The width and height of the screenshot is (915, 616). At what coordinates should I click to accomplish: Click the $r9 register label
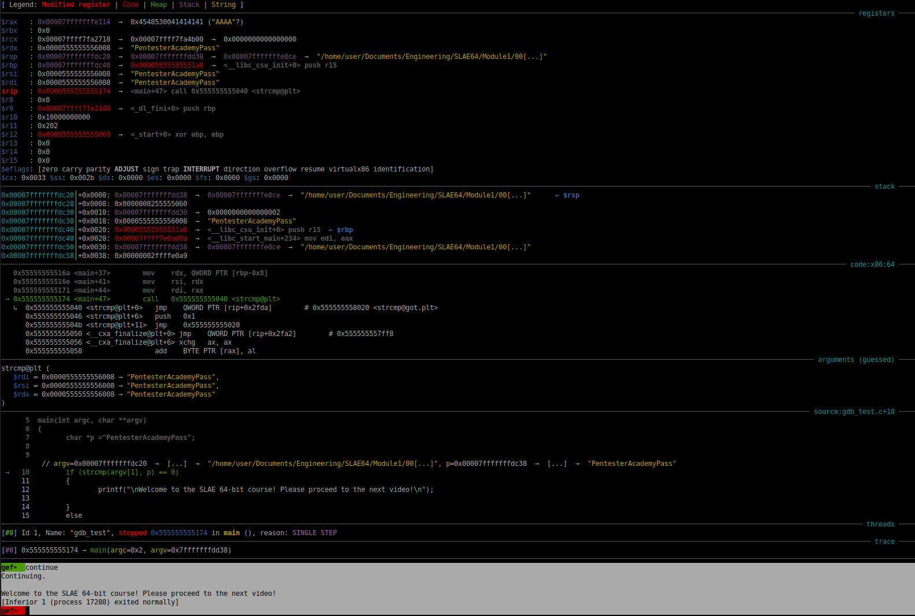8,109
